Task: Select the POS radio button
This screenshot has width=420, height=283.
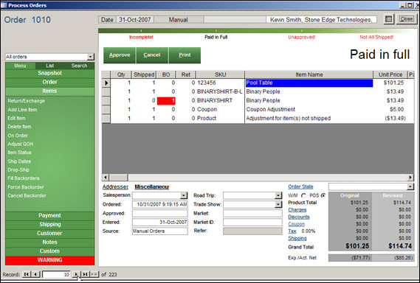Action: coord(323,196)
